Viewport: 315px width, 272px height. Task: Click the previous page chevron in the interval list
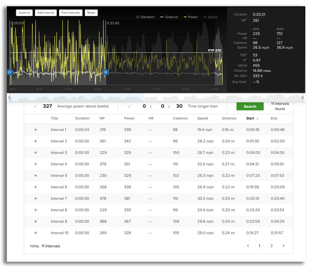248,246
